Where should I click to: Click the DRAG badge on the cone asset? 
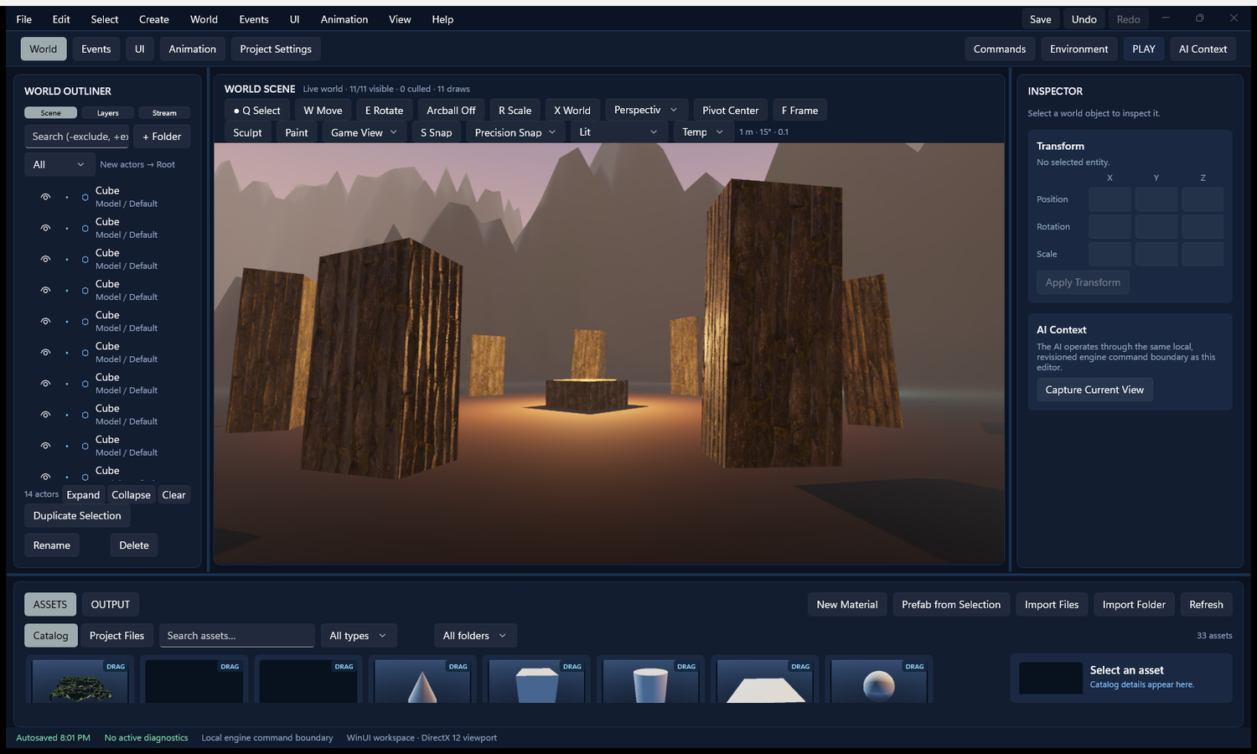click(458, 667)
